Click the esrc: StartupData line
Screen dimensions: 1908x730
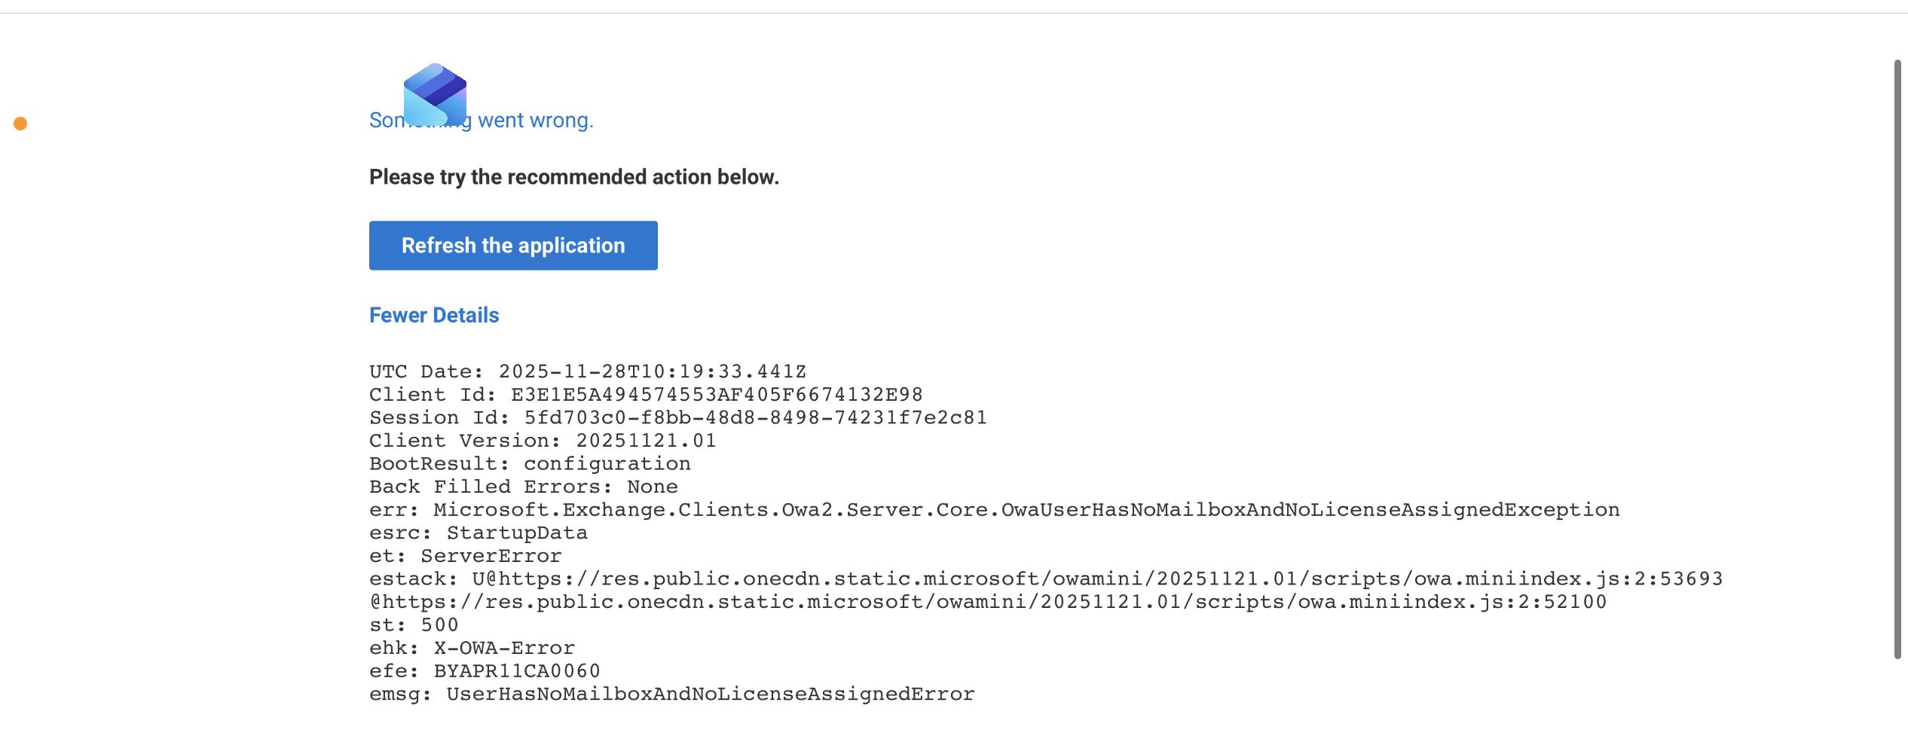(x=478, y=533)
